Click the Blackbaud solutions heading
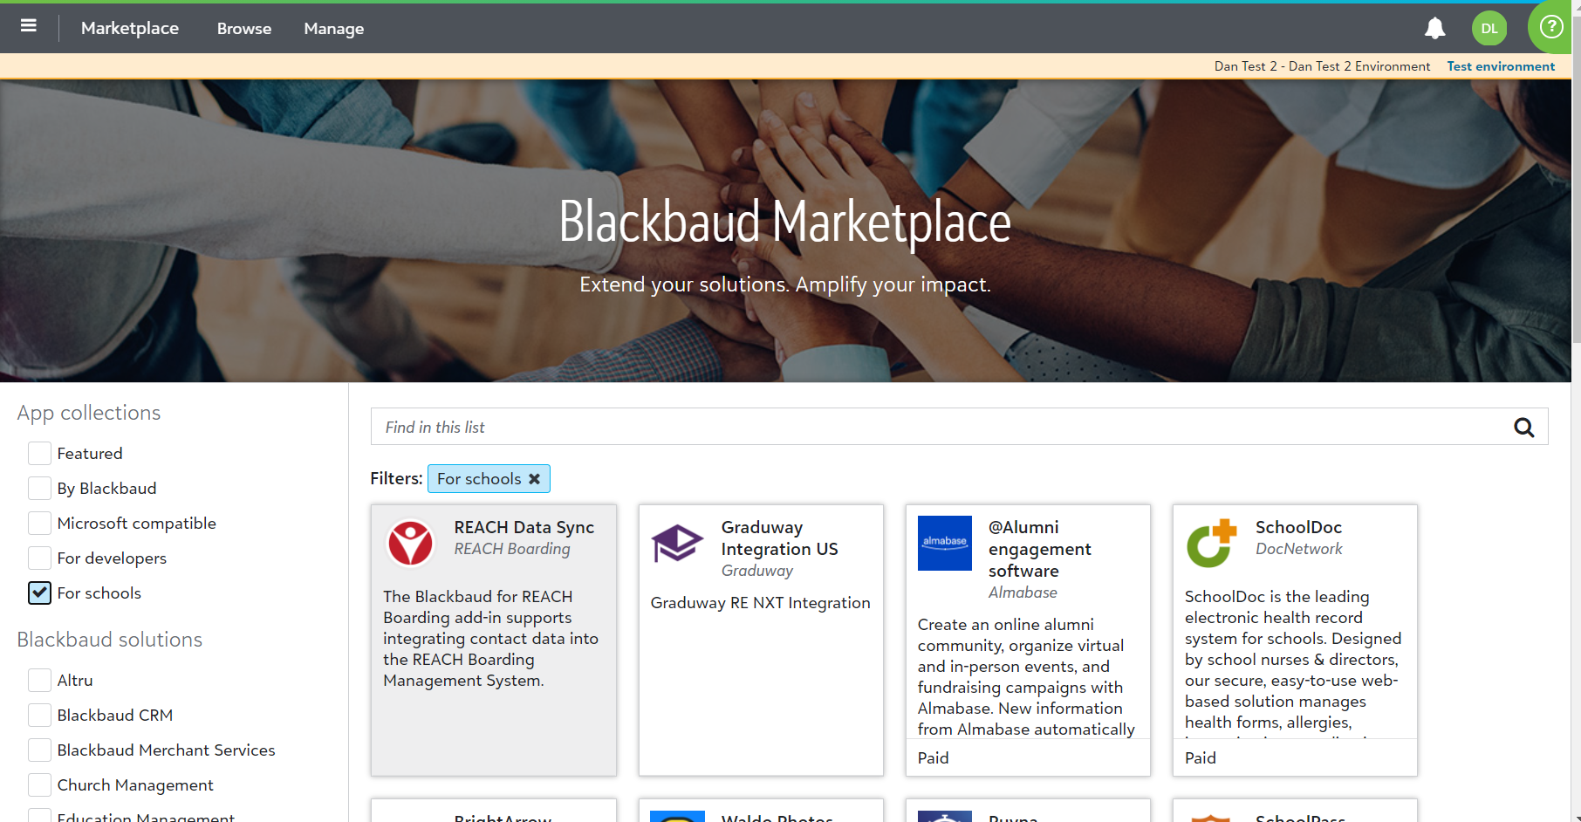1581x822 pixels. pos(110,640)
